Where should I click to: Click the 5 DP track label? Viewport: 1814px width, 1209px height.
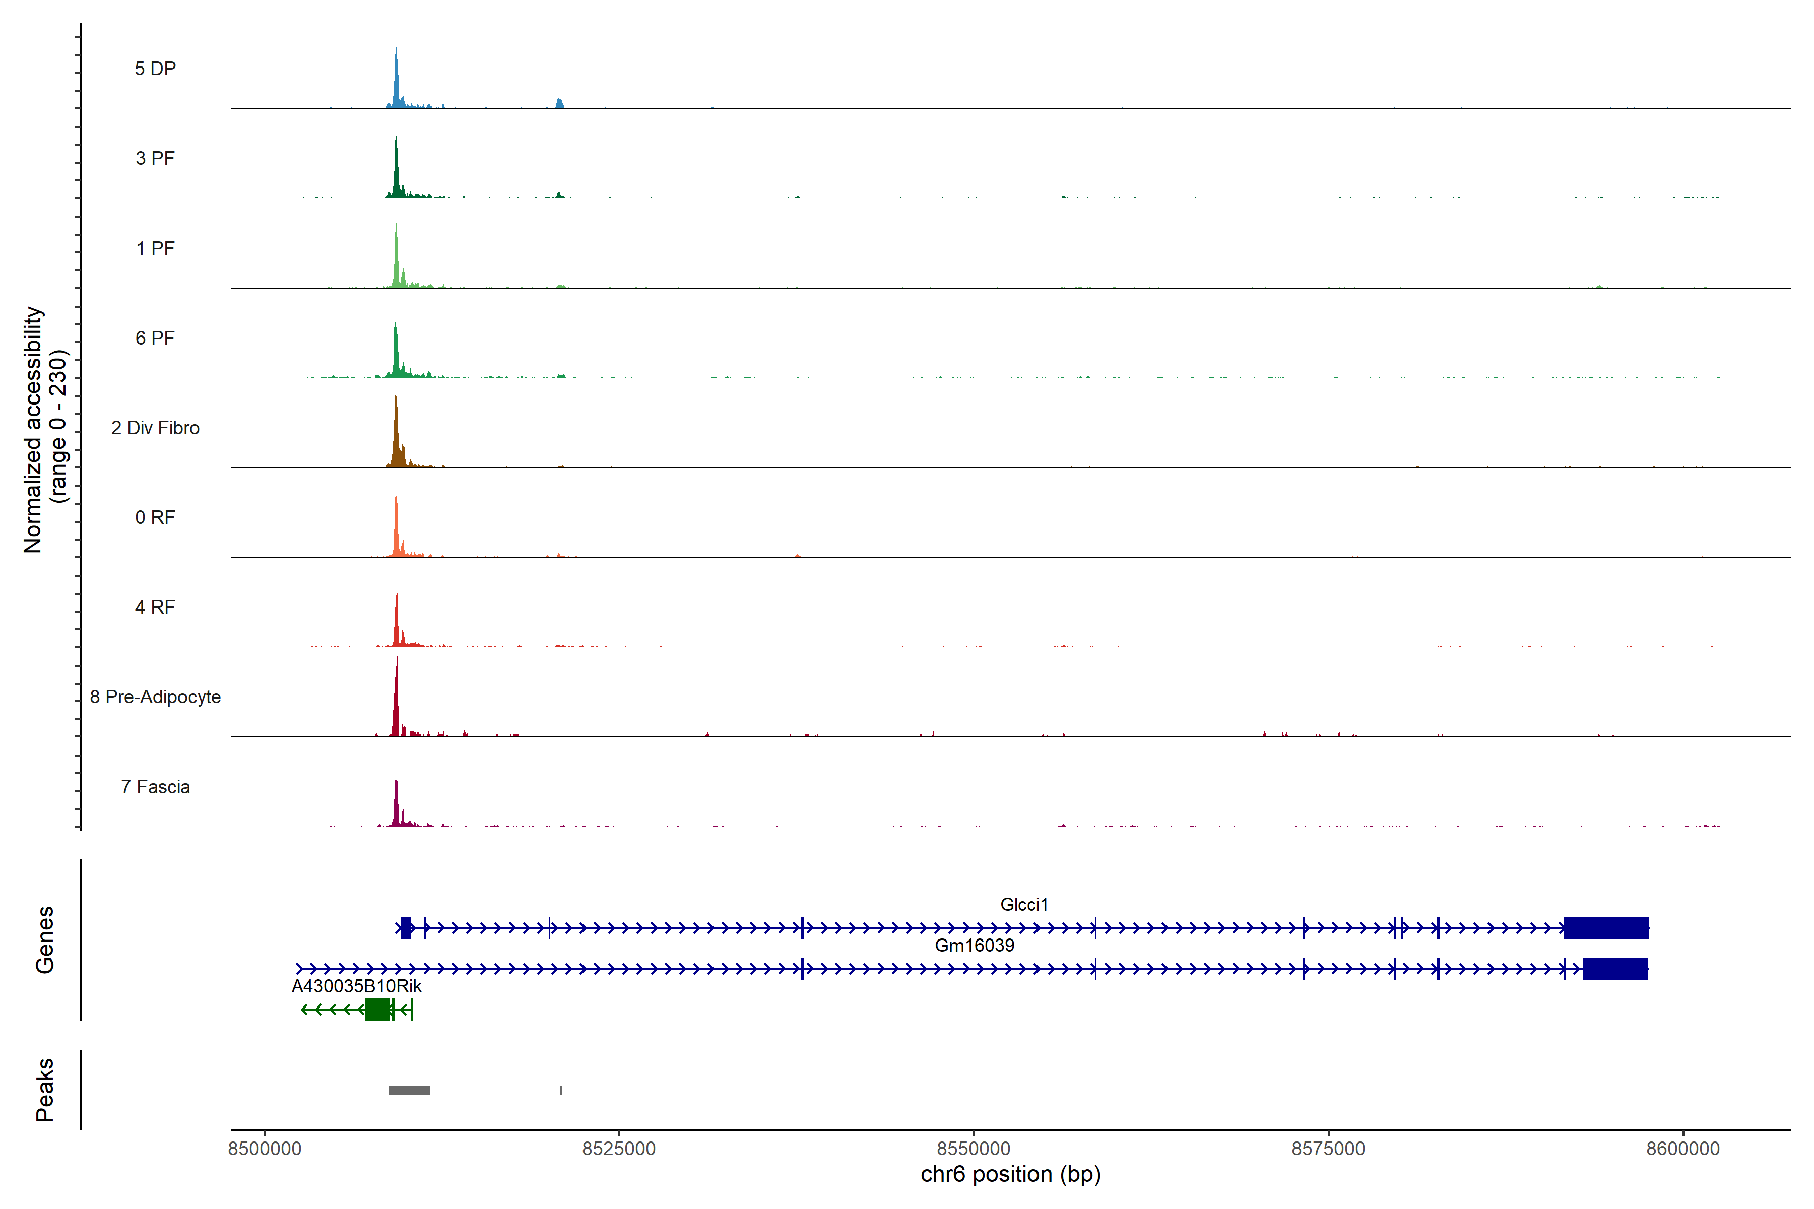coord(155,69)
